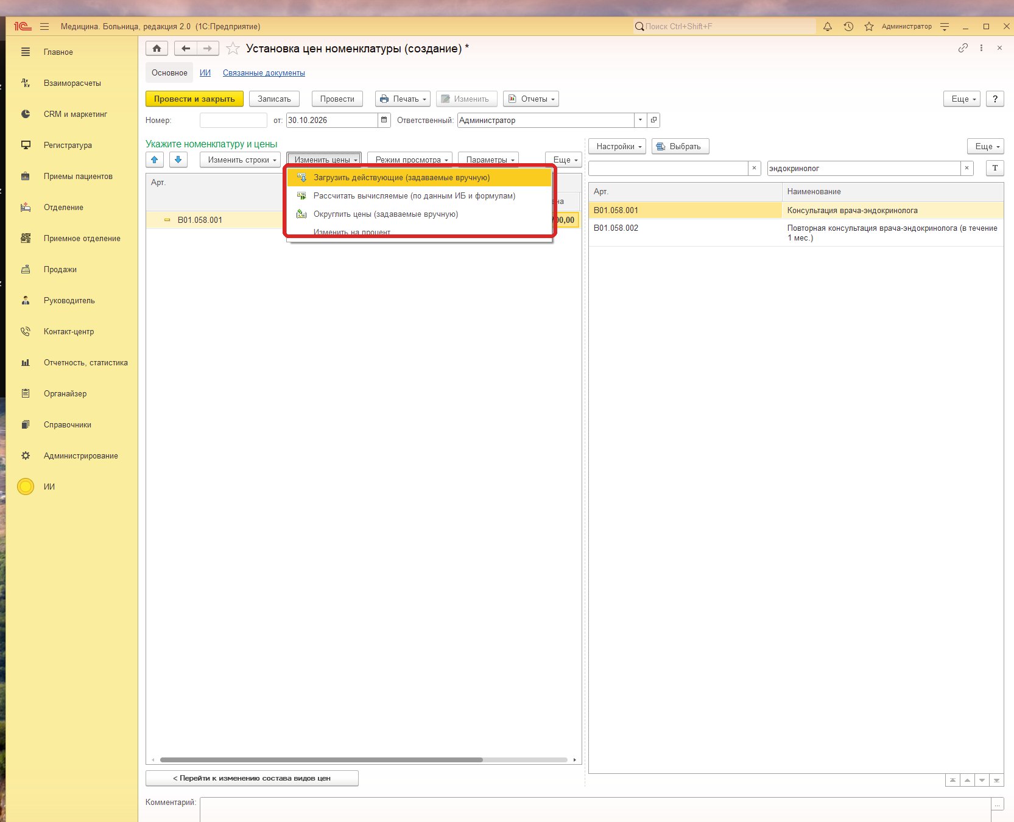Clear the 'эндокринолог' search filter

966,168
